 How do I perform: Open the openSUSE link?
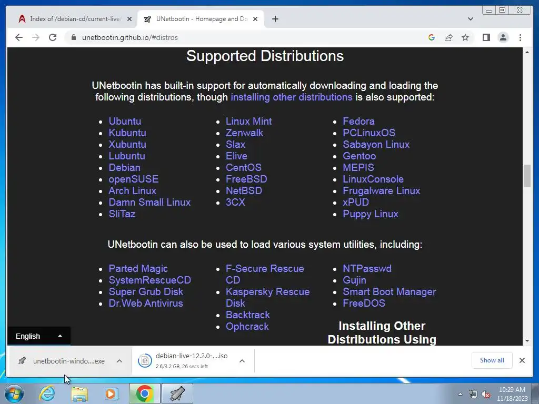tap(133, 179)
